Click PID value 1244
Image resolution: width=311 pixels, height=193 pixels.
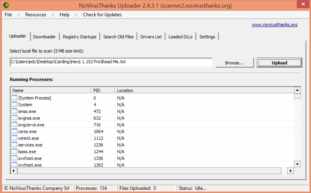pyautogui.click(x=98, y=152)
